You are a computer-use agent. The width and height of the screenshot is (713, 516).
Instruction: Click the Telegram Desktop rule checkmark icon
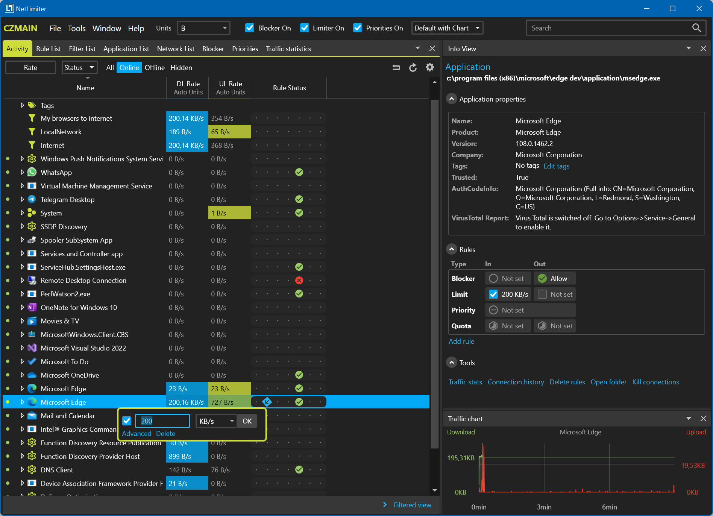[x=299, y=199]
